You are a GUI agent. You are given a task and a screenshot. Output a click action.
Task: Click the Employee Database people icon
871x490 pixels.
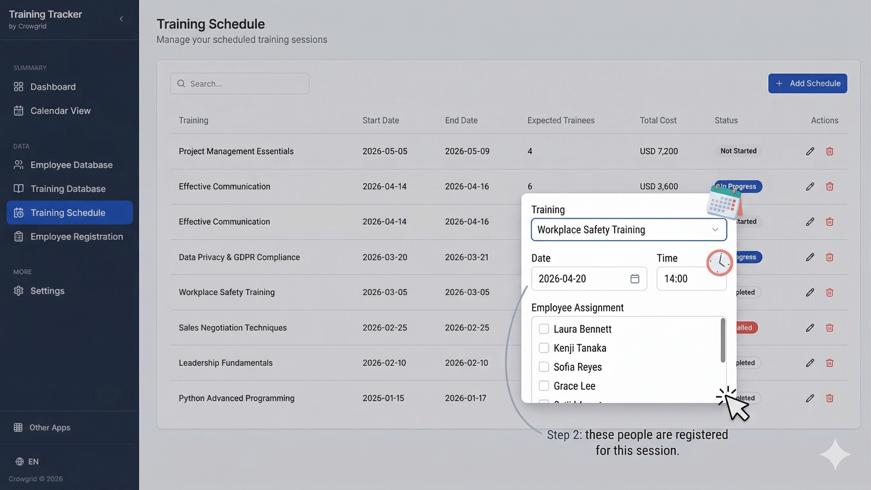(19, 164)
